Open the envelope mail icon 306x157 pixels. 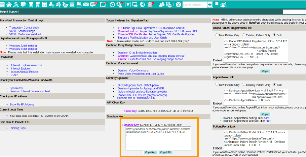point(86,4)
